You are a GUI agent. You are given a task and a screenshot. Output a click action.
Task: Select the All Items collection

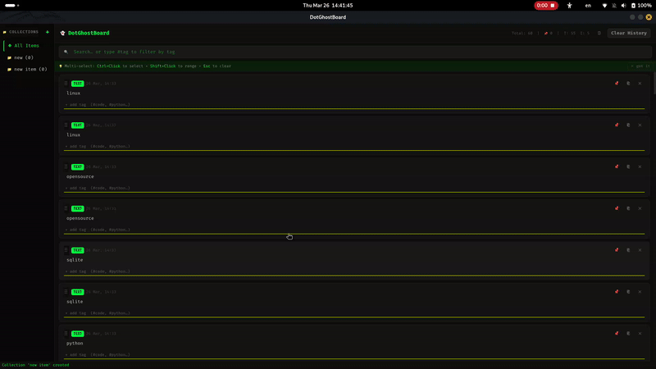[28, 46]
